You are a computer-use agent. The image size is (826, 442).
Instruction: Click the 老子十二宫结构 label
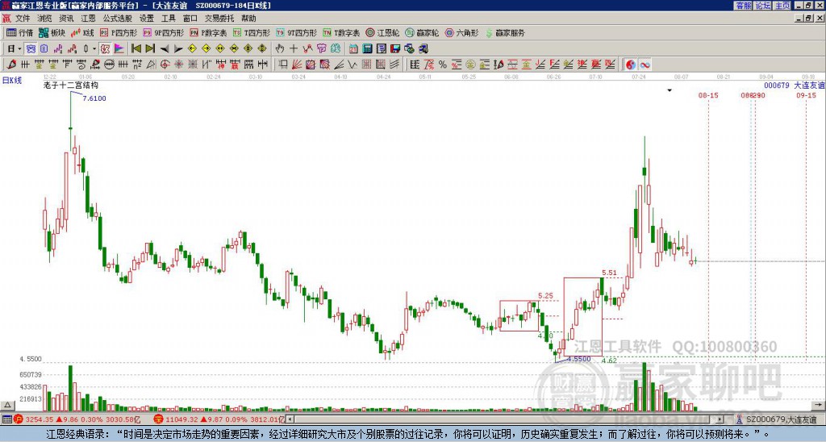point(71,85)
